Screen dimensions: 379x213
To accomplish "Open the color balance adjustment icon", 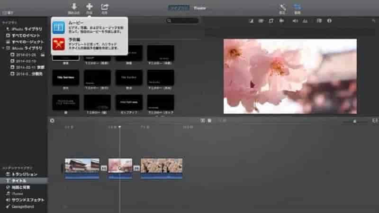I will tap(252, 21).
